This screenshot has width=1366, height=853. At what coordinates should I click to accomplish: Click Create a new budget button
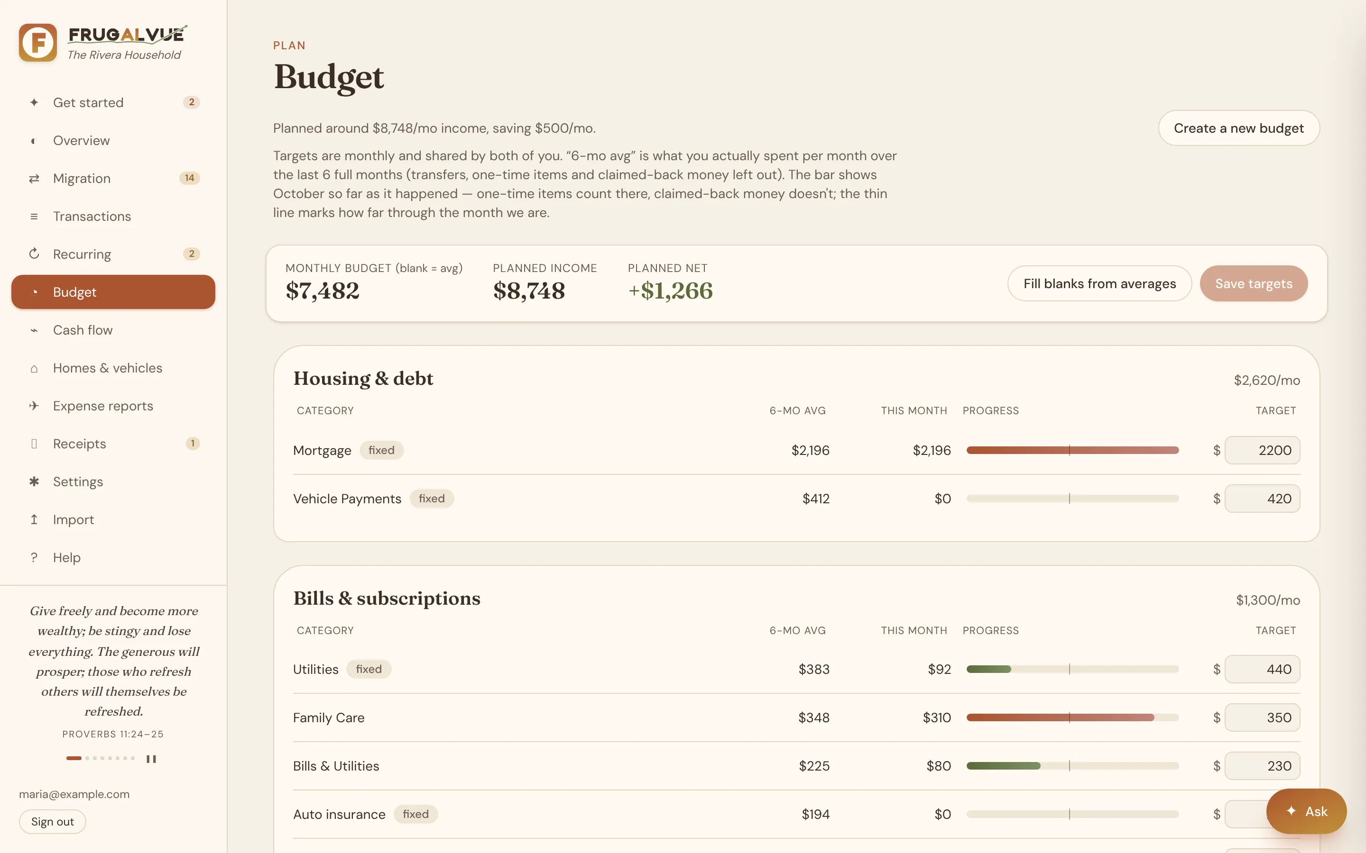coord(1238,128)
